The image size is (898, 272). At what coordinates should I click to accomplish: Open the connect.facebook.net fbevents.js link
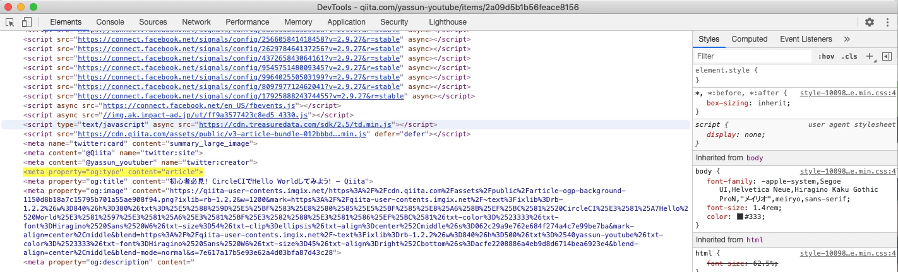click(199, 106)
